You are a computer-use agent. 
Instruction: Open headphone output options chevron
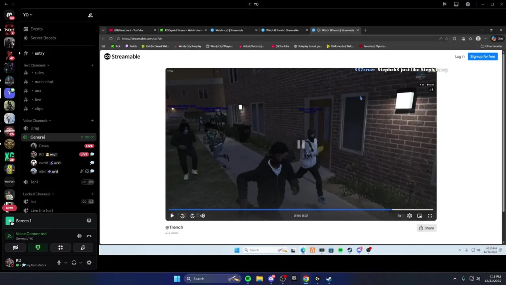81,262
